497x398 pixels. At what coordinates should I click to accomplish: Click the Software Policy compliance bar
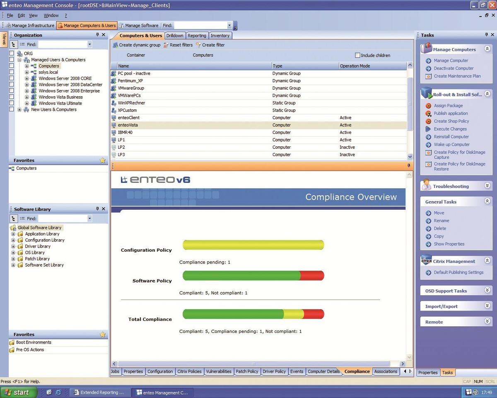pos(253,275)
